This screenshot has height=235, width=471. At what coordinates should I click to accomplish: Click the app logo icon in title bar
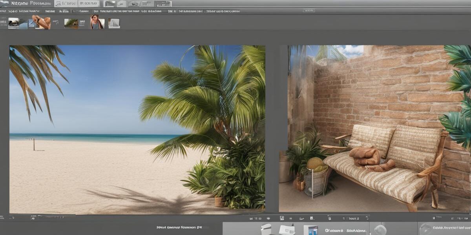[x=4, y=4]
